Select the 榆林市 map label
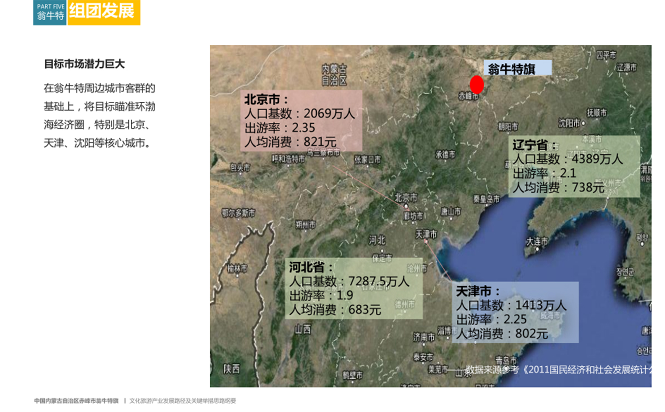Viewport: 665px width, 412px height. click(x=237, y=268)
